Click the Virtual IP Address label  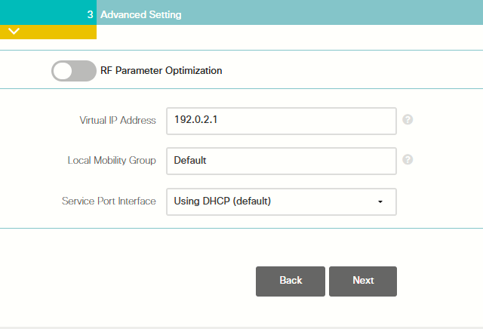pos(118,120)
